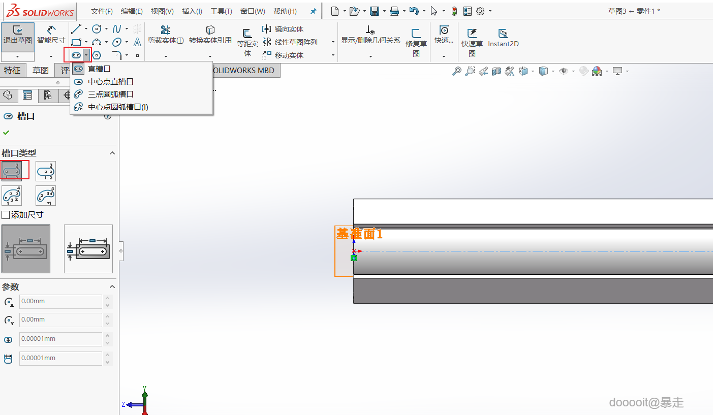
Task: Select three-point arc slot type button
Action: pos(12,196)
